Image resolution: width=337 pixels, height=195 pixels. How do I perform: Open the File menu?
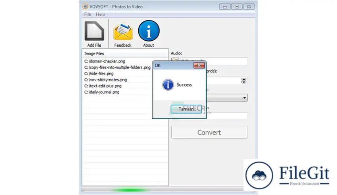pos(87,15)
